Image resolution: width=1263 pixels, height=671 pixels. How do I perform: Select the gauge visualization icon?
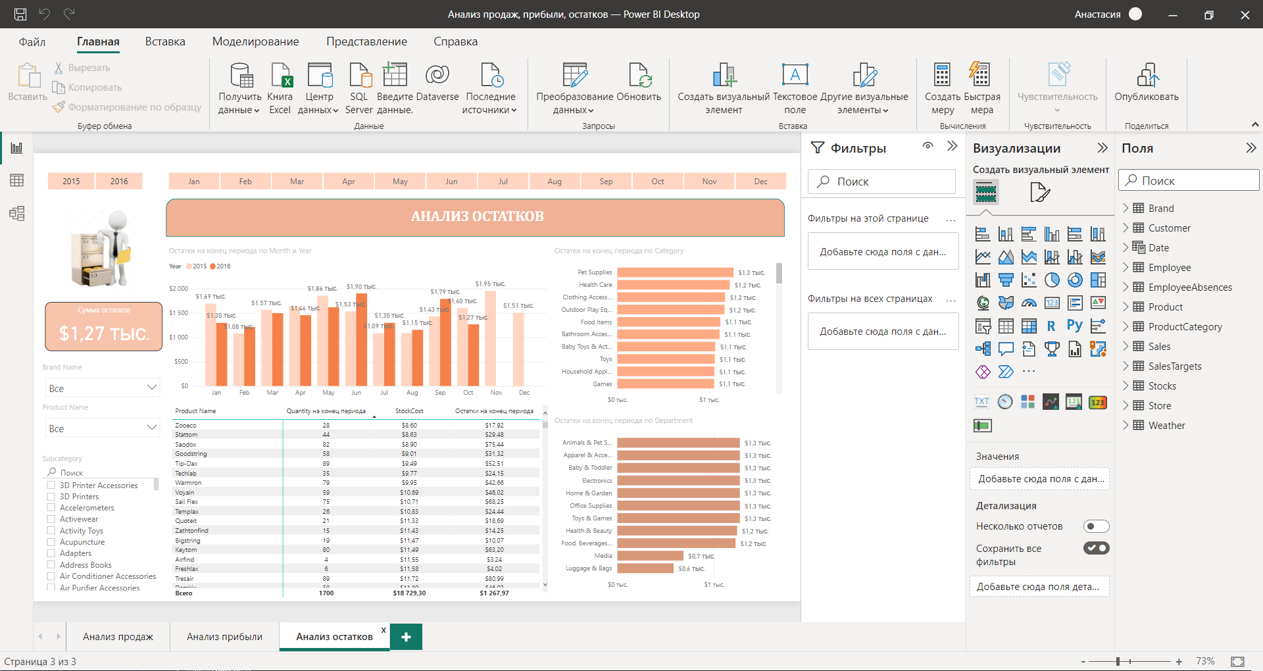tap(1029, 303)
